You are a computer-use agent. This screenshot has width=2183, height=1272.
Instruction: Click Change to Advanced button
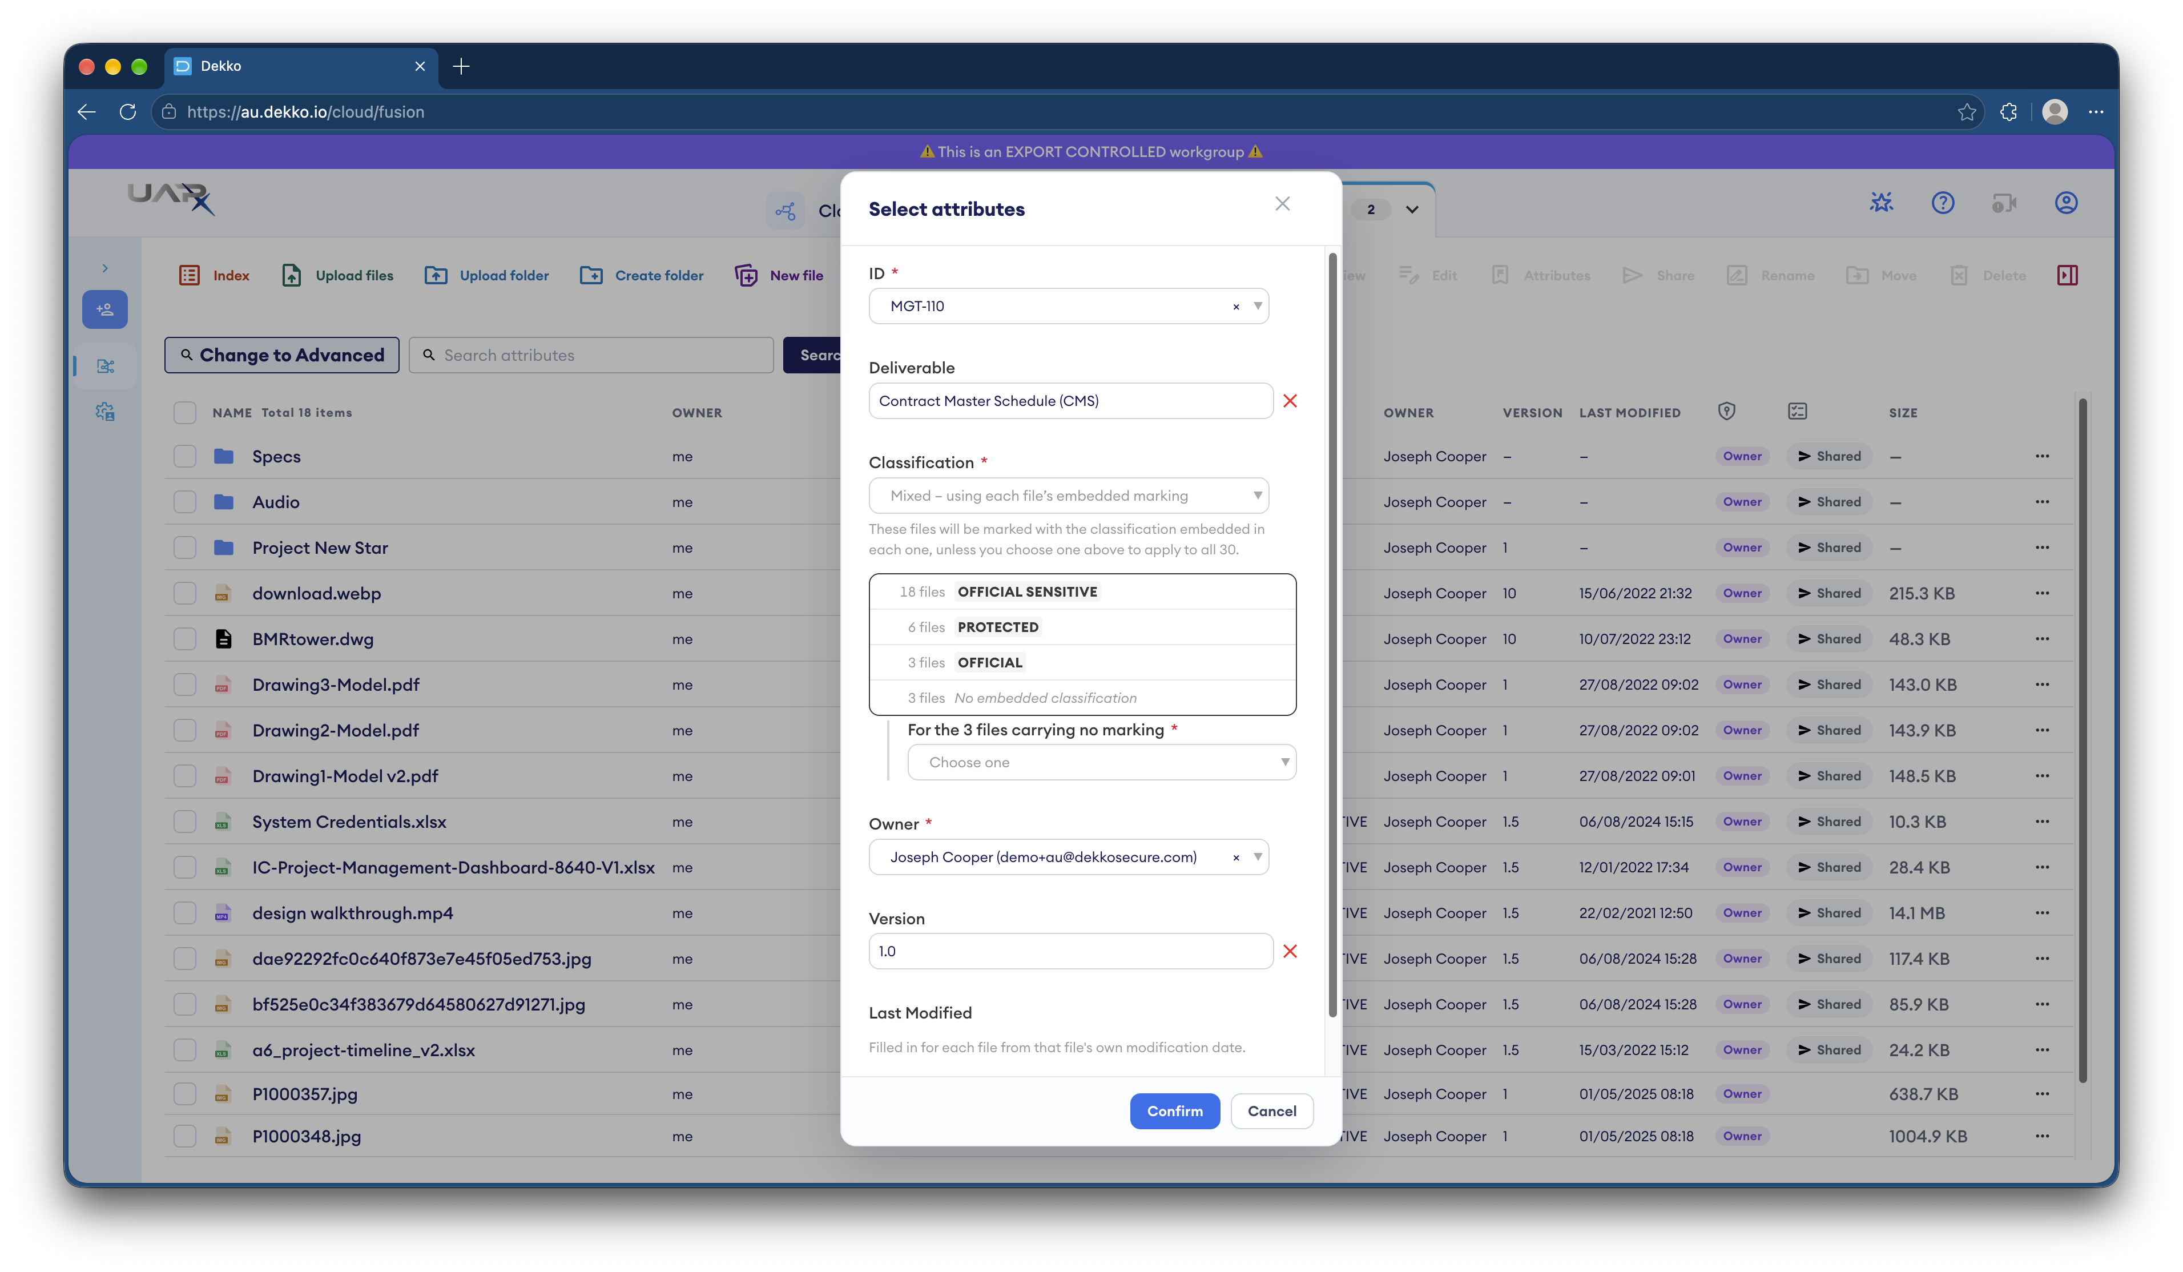pos(281,355)
